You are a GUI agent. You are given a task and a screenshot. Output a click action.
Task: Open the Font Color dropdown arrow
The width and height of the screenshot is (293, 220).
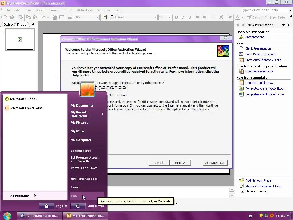click(242, 17)
